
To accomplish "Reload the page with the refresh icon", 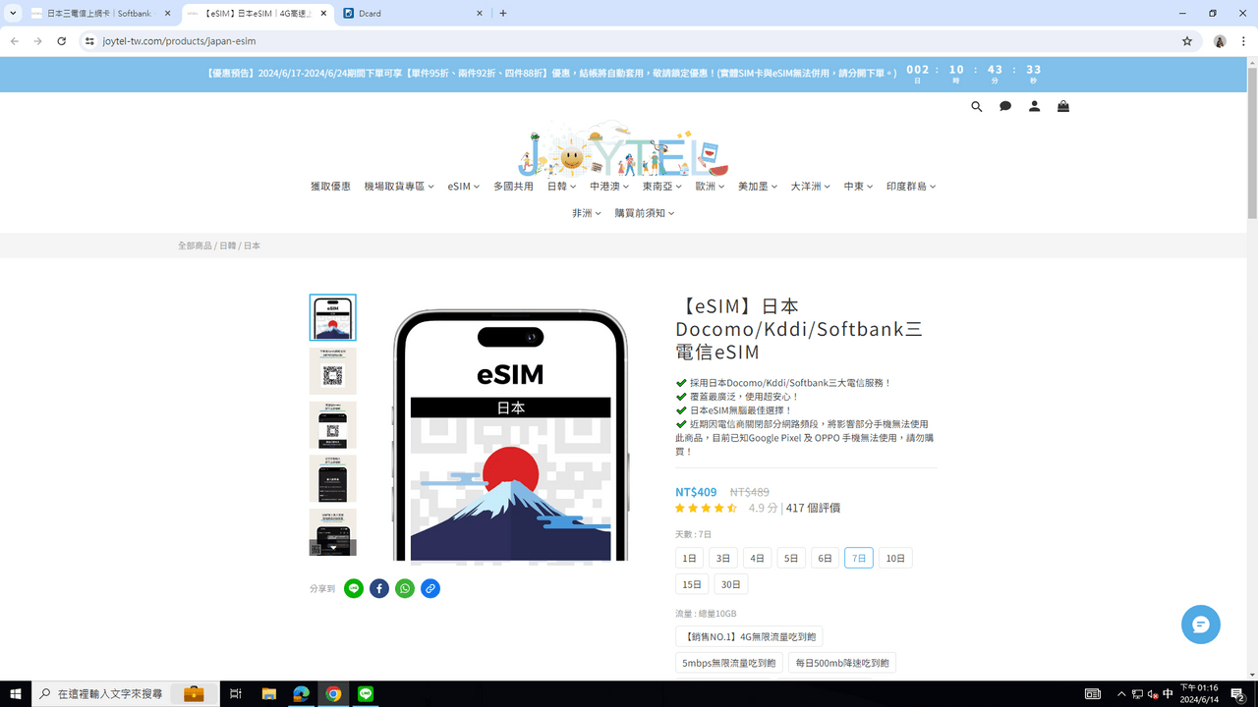I will click(62, 41).
